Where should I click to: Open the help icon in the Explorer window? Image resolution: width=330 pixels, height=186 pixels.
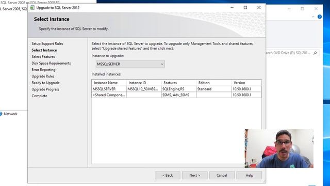click(x=320, y=17)
